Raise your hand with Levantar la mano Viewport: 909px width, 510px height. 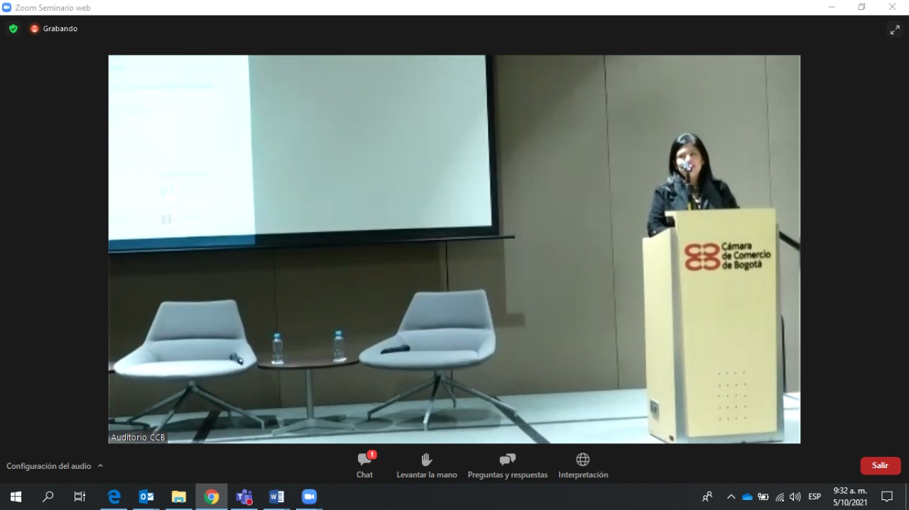tap(426, 465)
